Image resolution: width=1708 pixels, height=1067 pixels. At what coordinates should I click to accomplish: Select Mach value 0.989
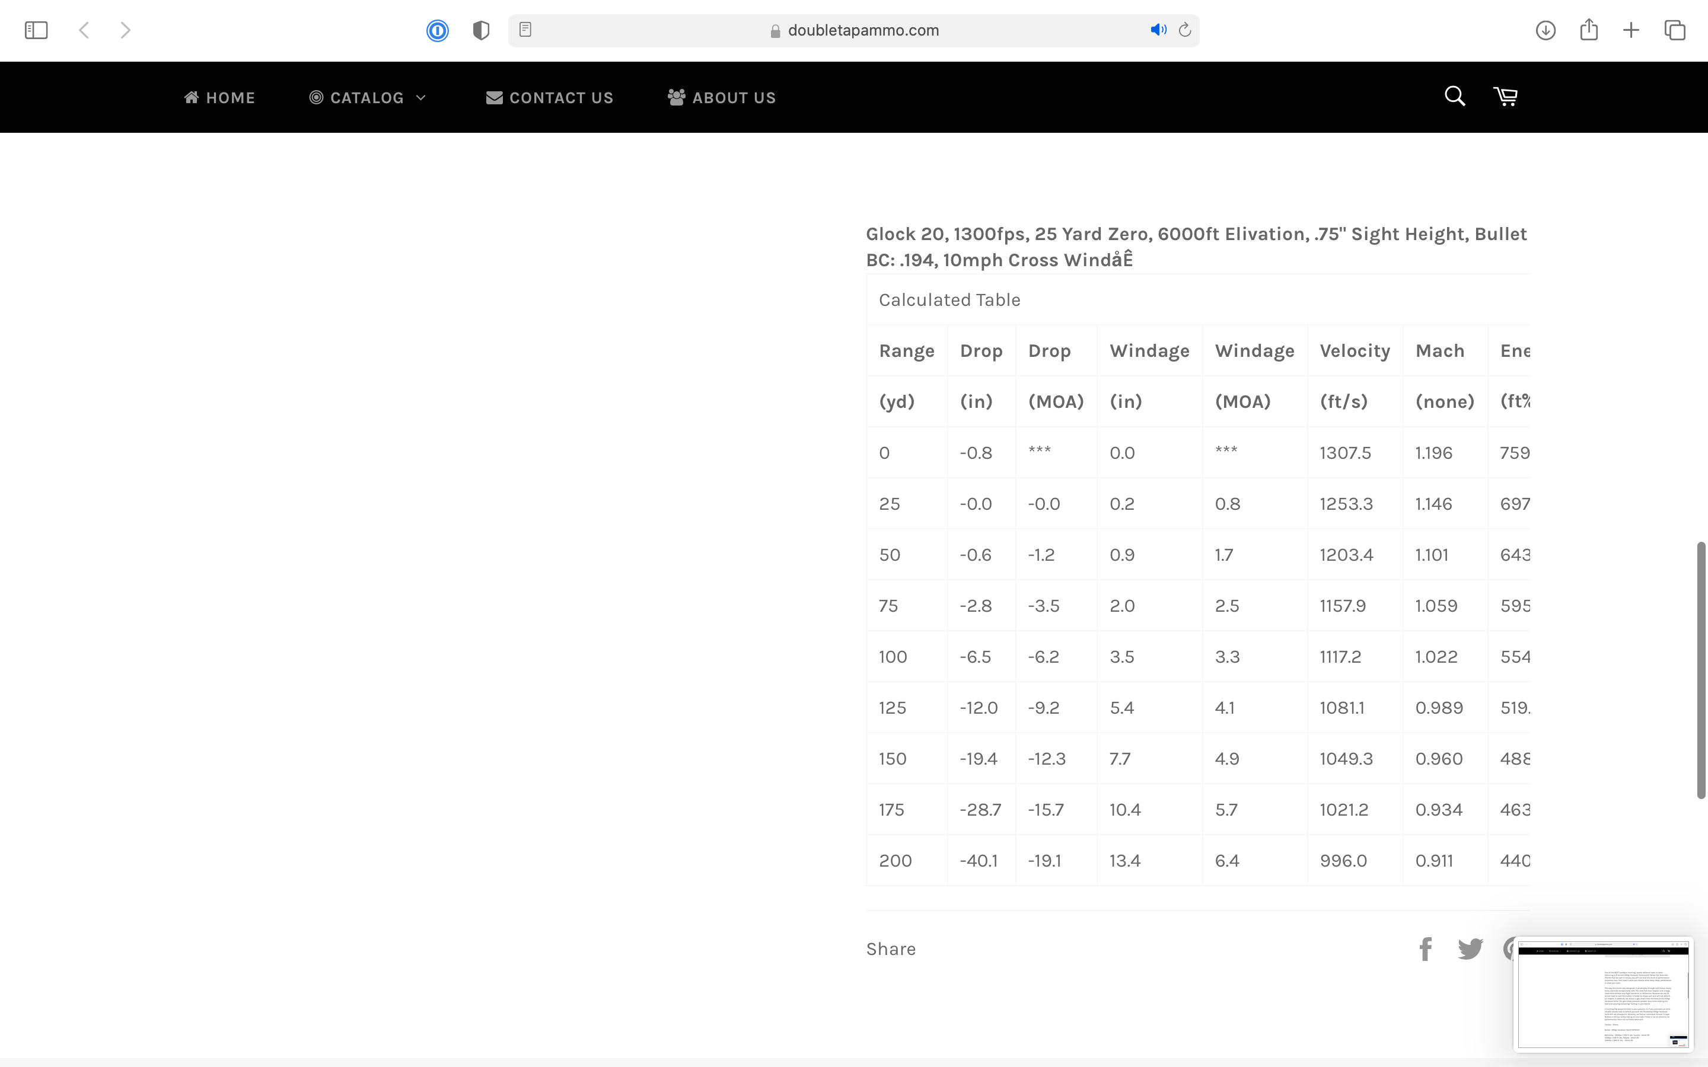1439,708
